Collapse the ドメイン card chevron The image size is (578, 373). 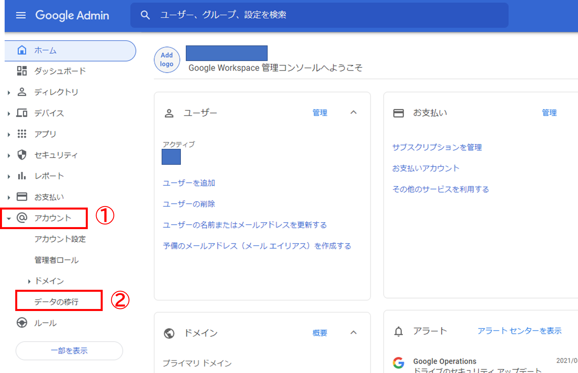click(353, 333)
